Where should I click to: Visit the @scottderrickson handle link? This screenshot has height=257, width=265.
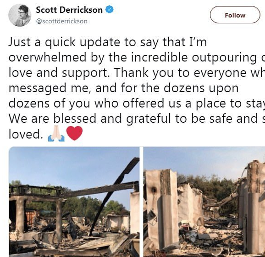(x=62, y=21)
